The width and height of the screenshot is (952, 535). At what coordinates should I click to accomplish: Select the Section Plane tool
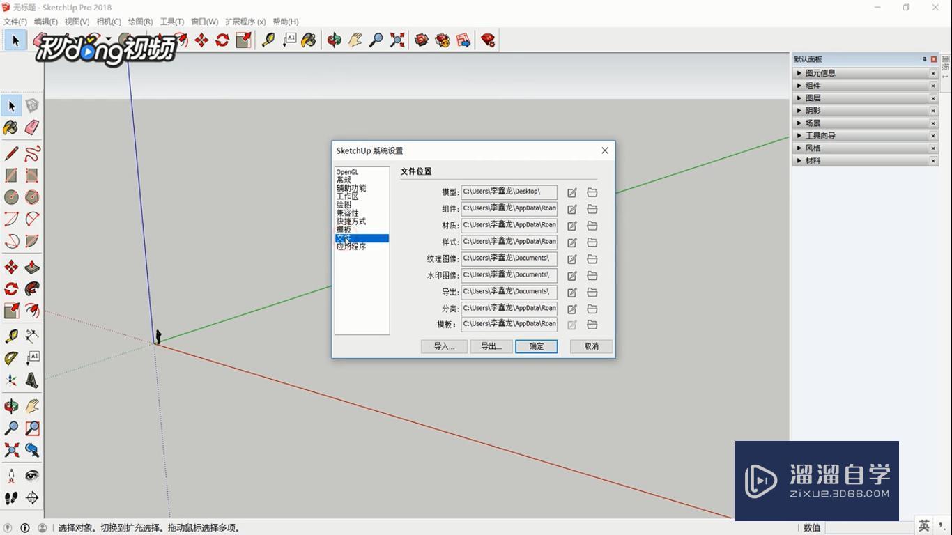[x=32, y=497]
